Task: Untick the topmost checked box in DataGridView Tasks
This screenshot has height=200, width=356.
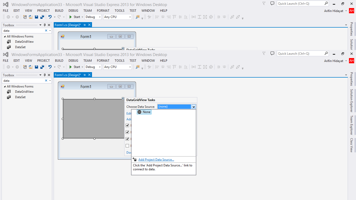Action: pyautogui.click(x=127, y=126)
